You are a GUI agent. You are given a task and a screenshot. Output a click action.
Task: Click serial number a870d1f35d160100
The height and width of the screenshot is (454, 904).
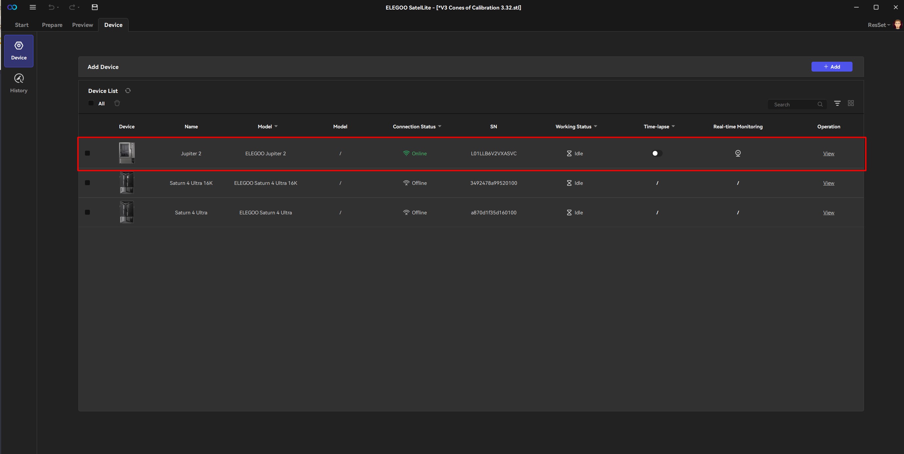(493, 212)
